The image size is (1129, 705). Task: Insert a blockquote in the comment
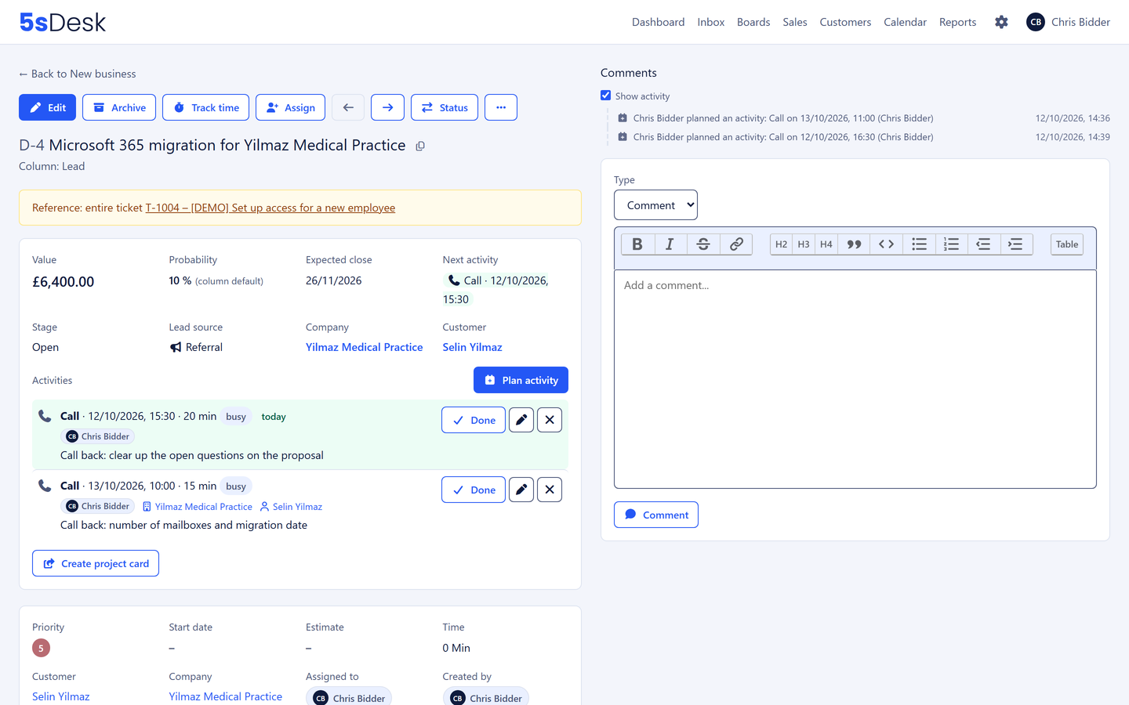coord(854,244)
